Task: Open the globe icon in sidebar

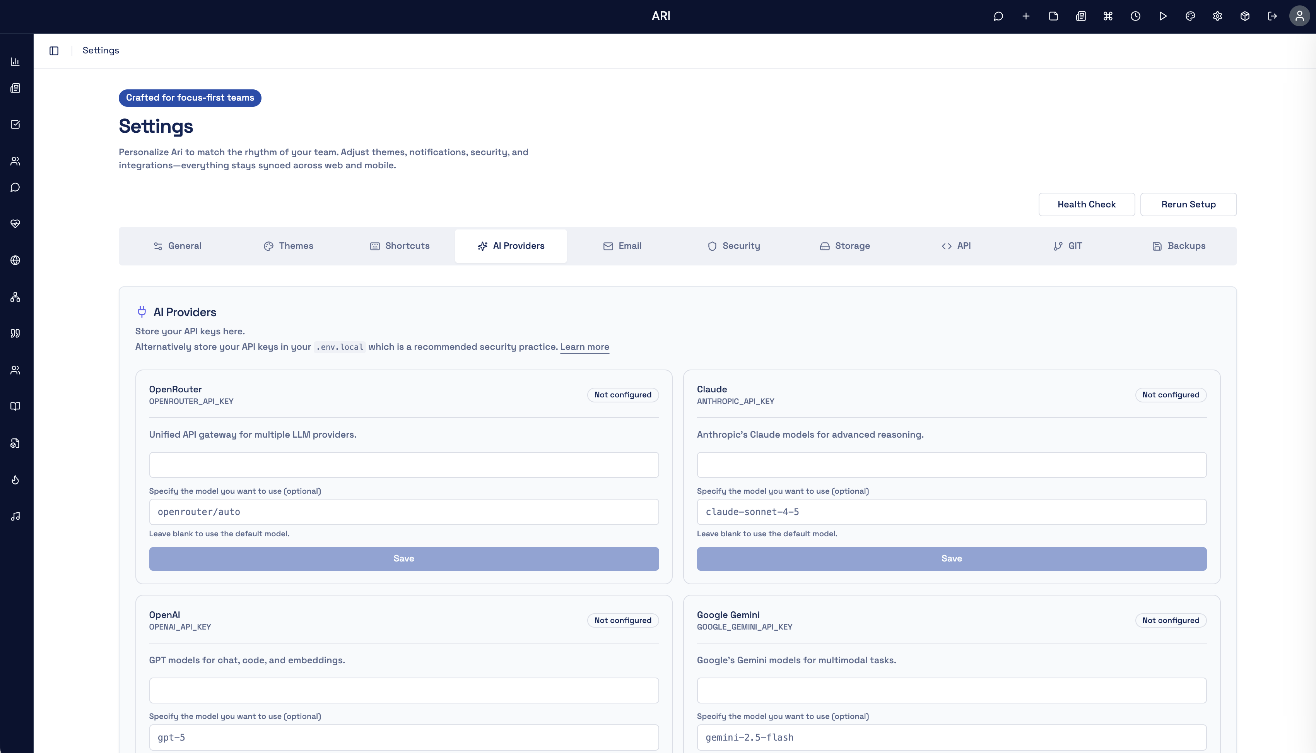Action: point(15,260)
